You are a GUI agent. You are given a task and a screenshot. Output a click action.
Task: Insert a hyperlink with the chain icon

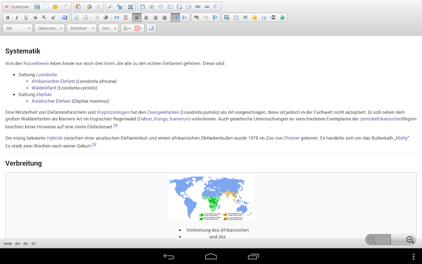[197, 17]
